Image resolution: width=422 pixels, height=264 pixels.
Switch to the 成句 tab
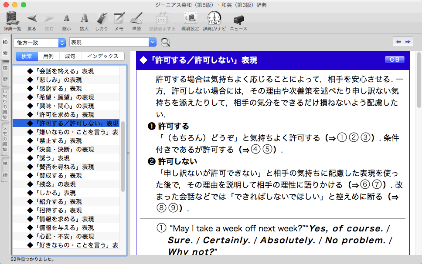pyautogui.click(x=70, y=56)
